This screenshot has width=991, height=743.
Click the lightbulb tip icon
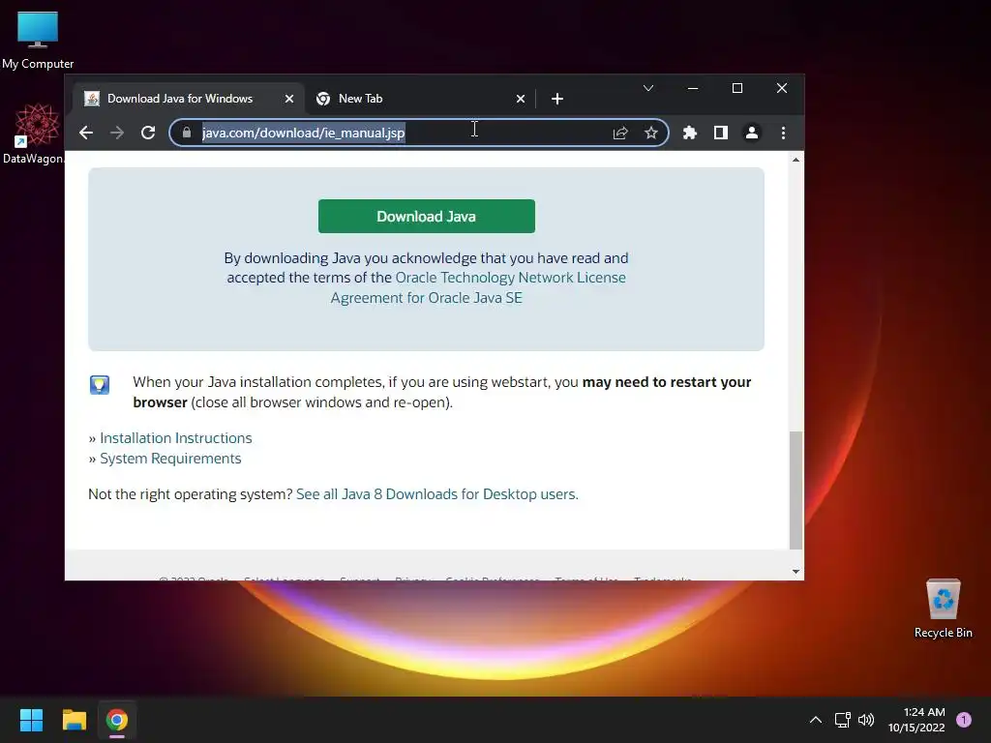tap(100, 384)
